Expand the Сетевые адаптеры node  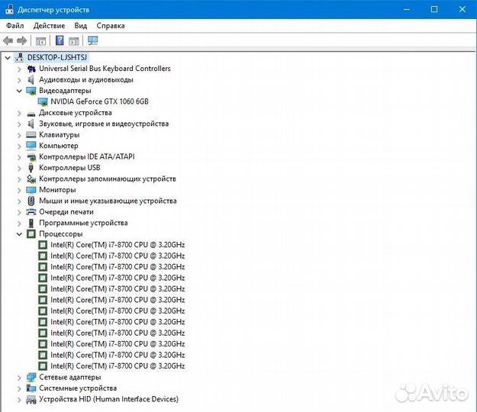[x=20, y=377]
